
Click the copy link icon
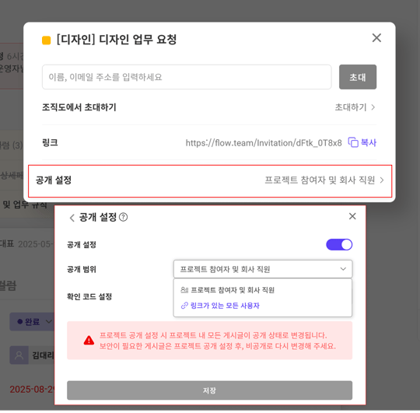[353, 142]
